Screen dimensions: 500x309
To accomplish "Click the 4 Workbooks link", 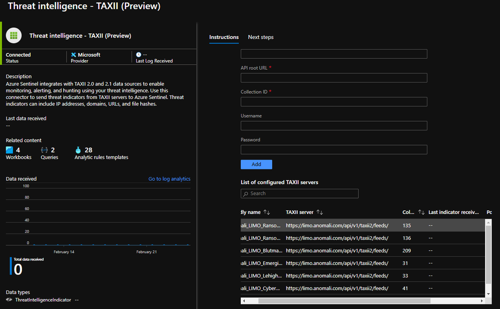I will coord(19,153).
